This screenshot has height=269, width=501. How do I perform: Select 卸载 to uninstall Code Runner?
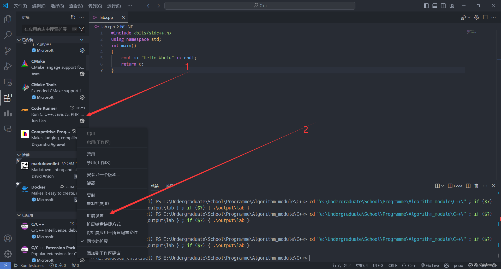coord(91,183)
